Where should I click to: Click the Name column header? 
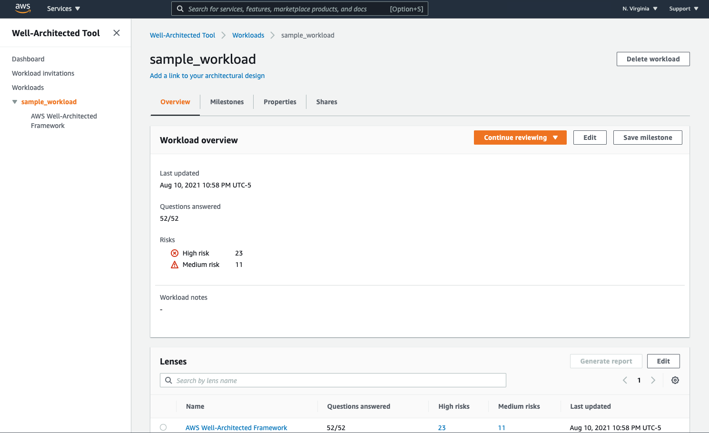(195, 406)
